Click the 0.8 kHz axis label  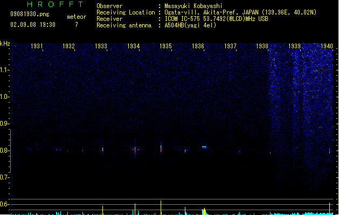pos(4,150)
